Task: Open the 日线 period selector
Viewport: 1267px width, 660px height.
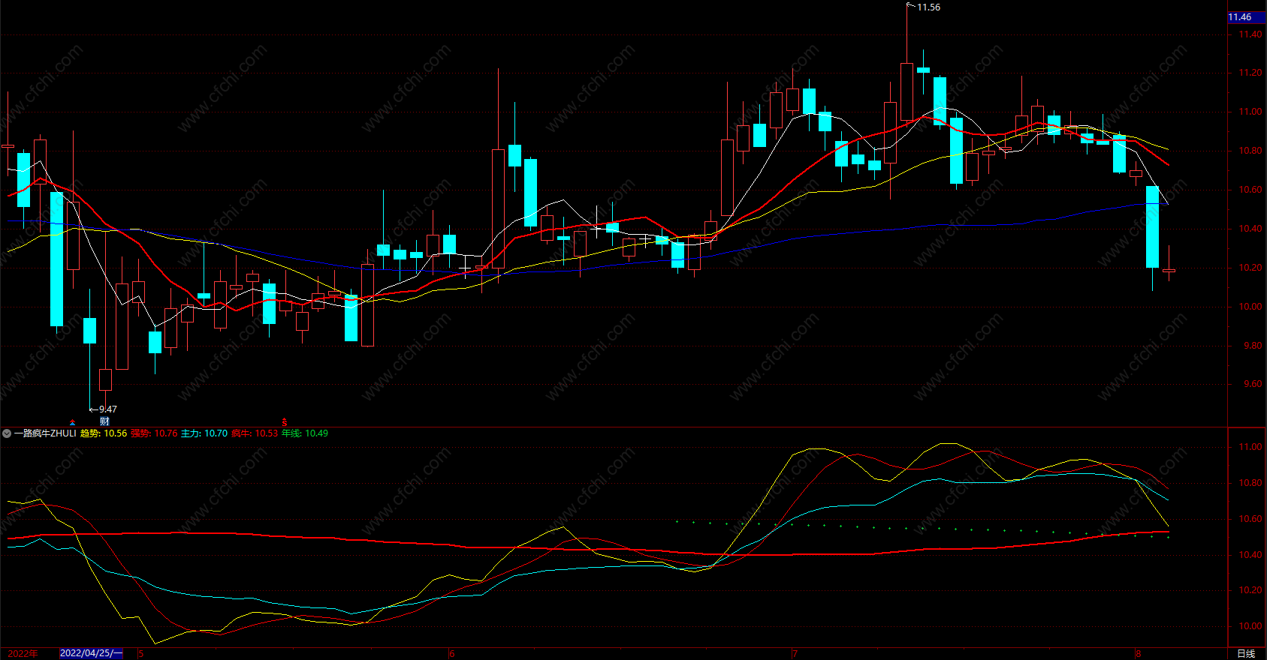Action: pos(1246,653)
